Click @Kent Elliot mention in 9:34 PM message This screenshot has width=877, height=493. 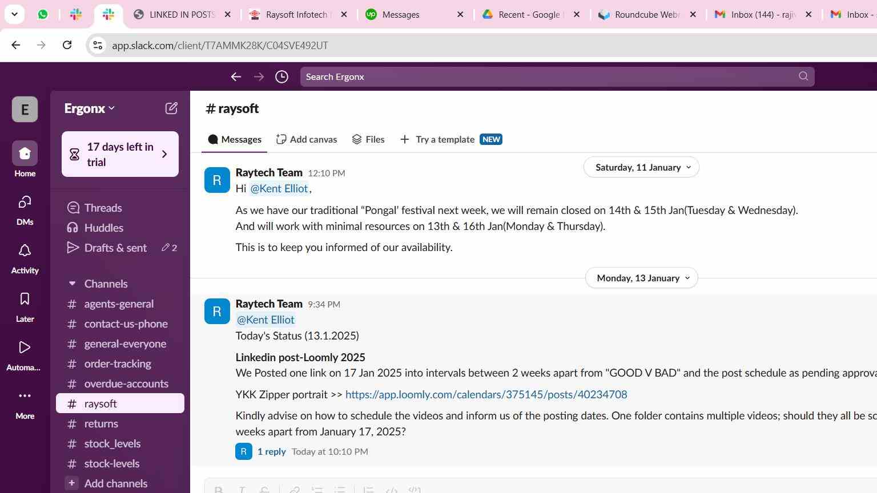(x=265, y=320)
